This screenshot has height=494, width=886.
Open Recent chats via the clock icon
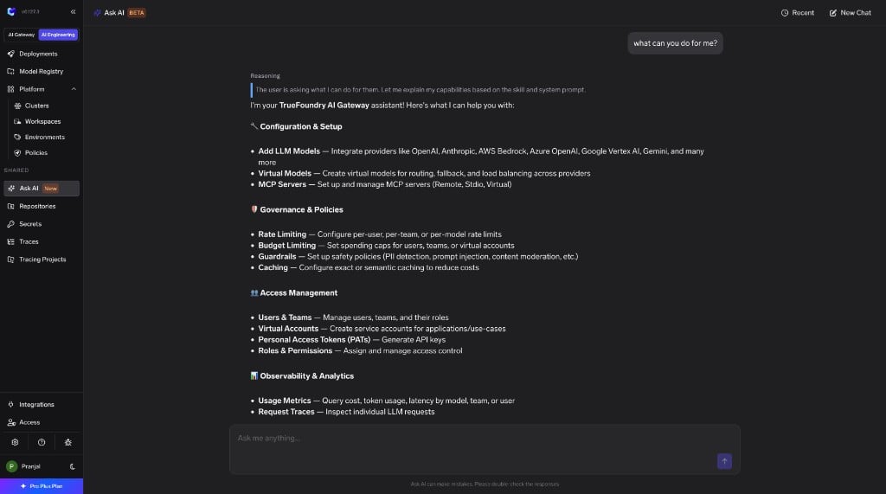(784, 12)
